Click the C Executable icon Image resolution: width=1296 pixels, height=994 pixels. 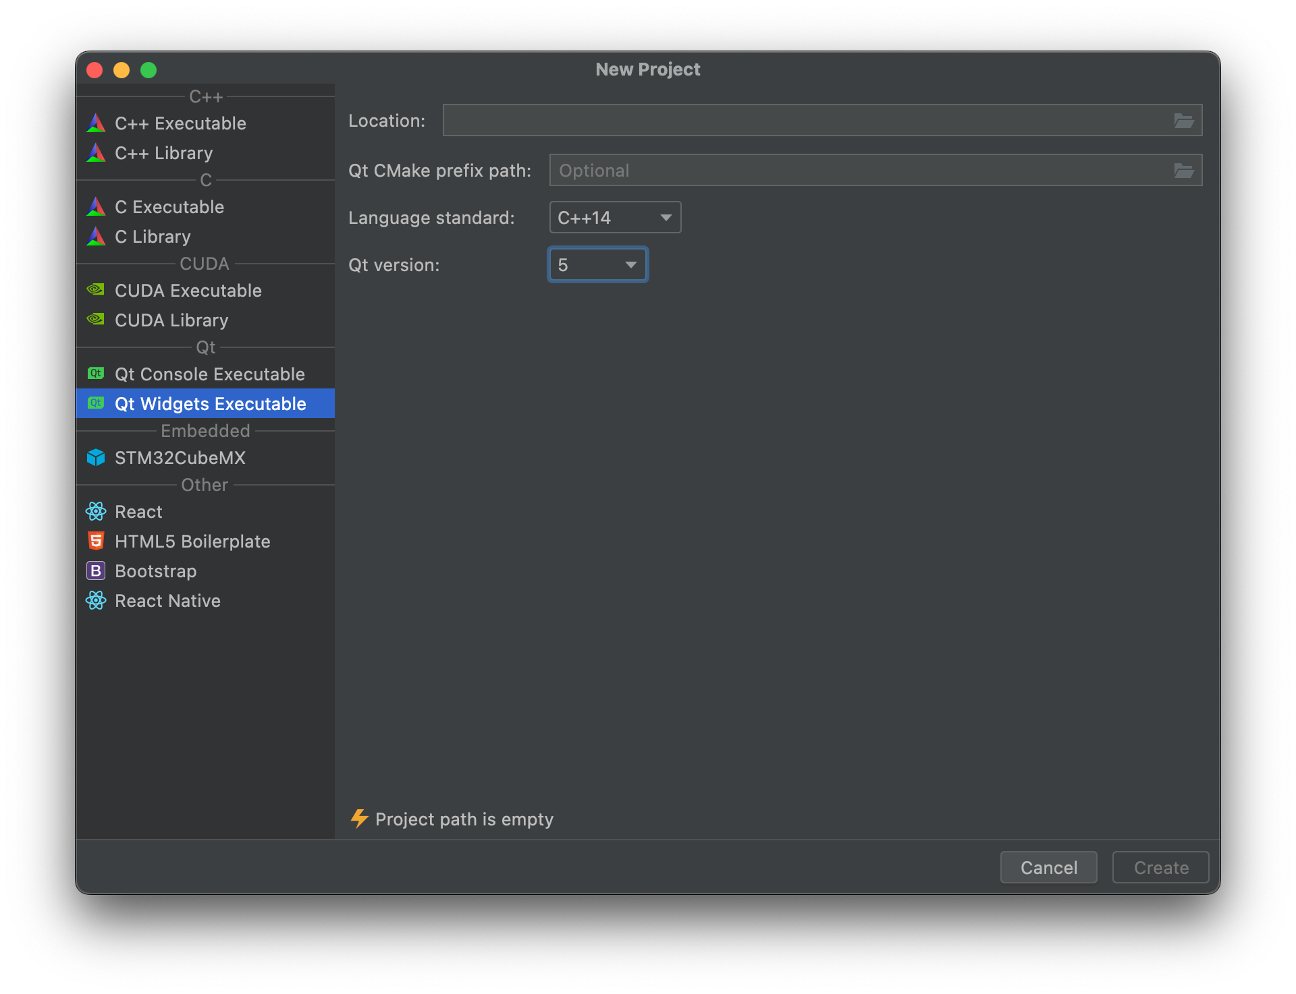(x=96, y=207)
